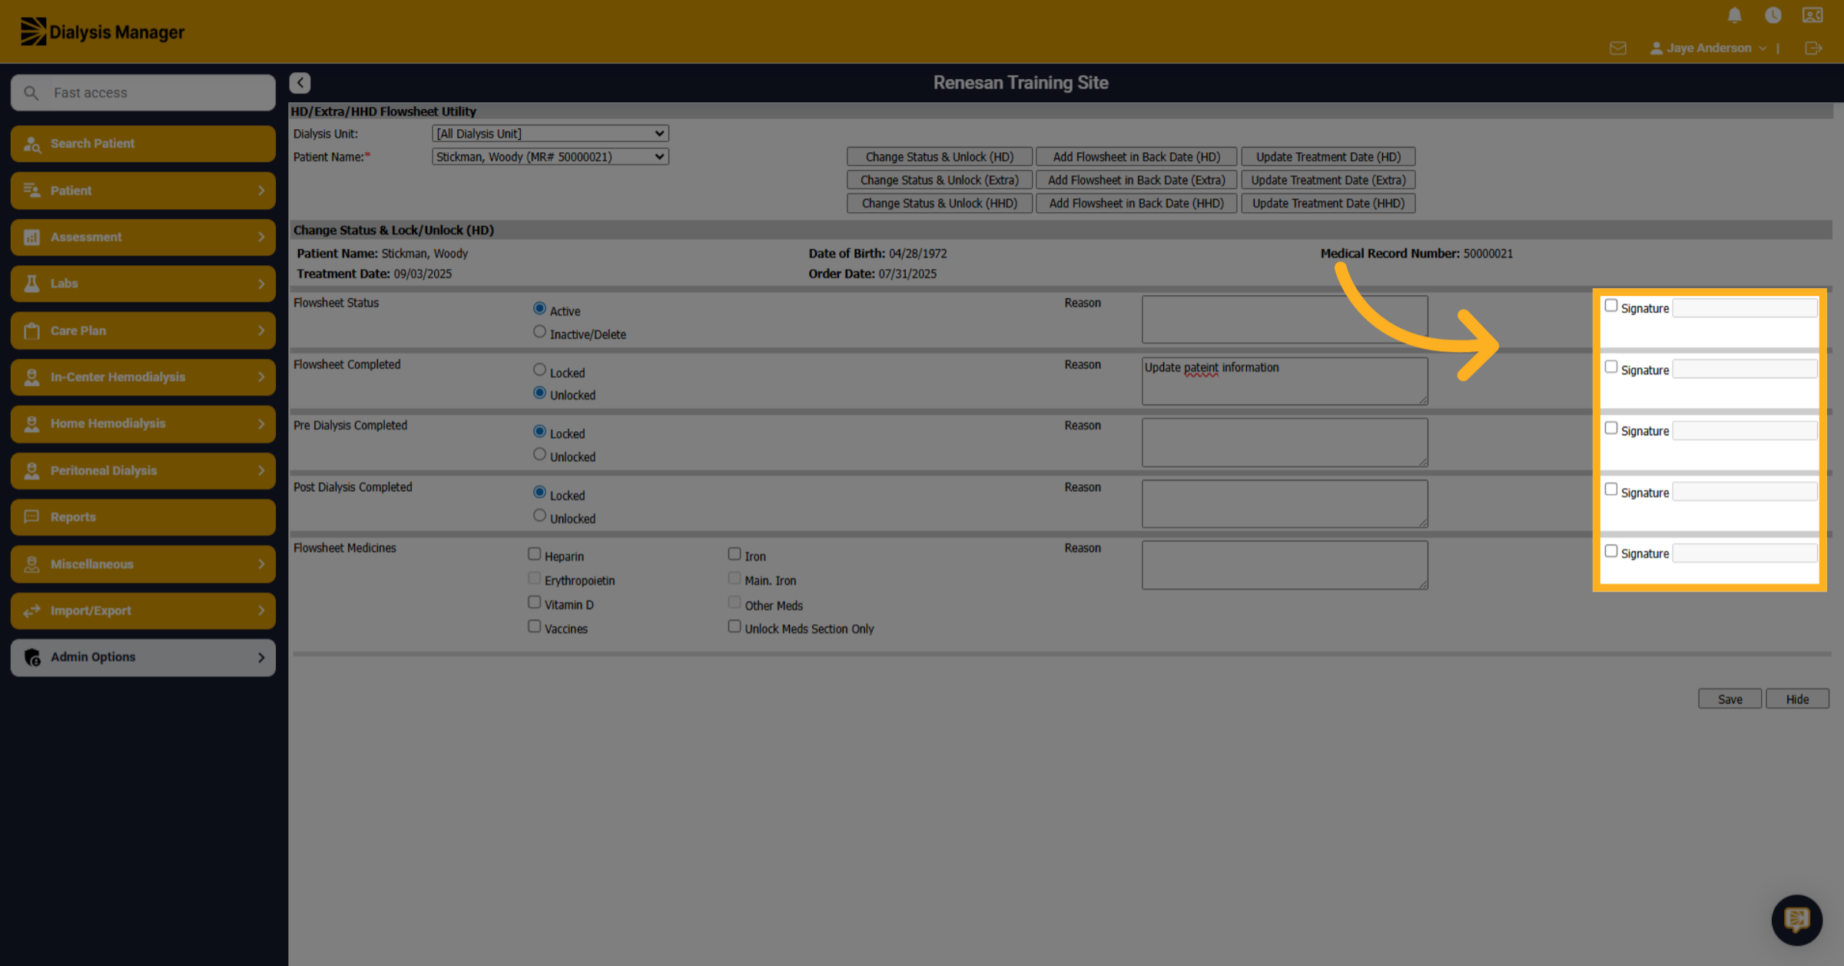This screenshot has width=1844, height=966.
Task: Open the contact card icon
Action: 1812,15
